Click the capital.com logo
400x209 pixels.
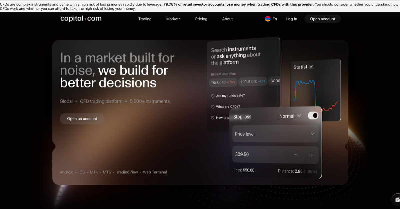[x=81, y=19]
